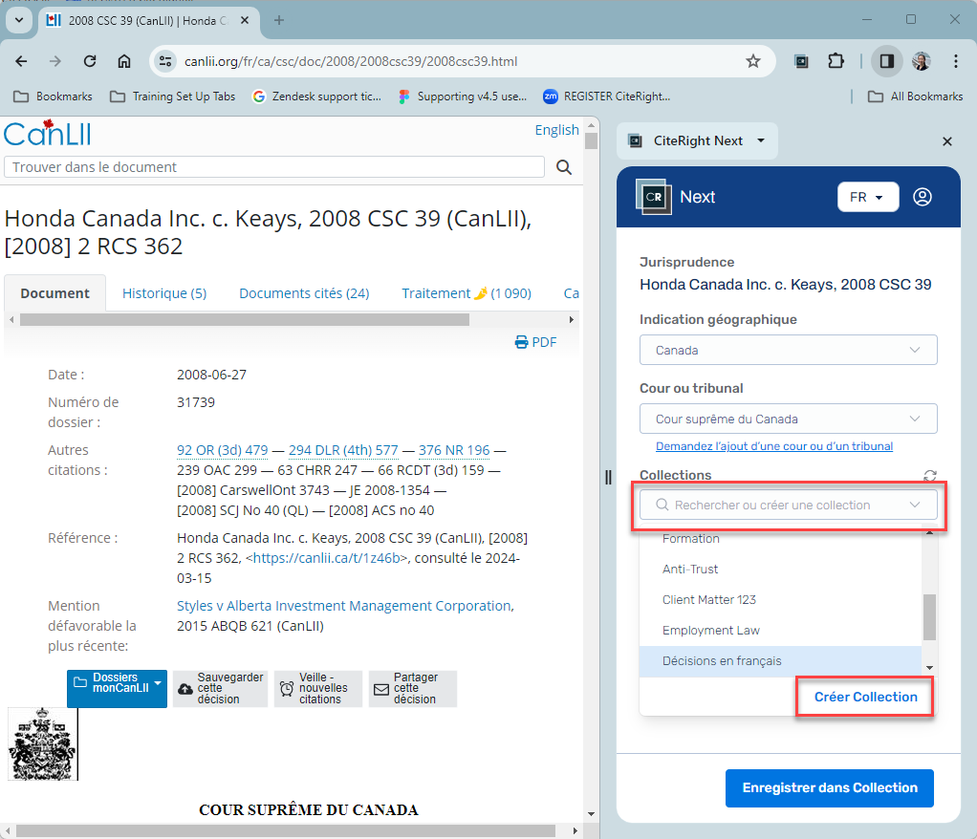Click in the Trouver dans le document field

(274, 167)
